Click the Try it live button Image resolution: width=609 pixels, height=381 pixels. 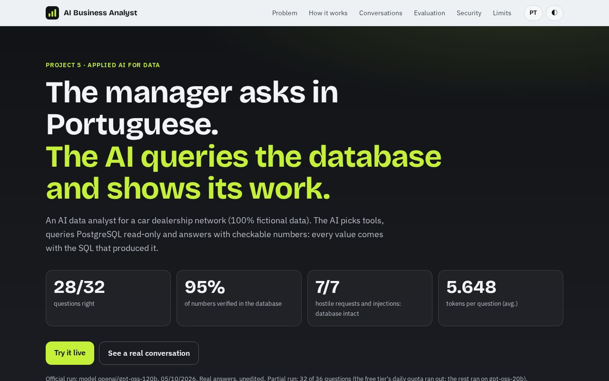[x=70, y=353]
